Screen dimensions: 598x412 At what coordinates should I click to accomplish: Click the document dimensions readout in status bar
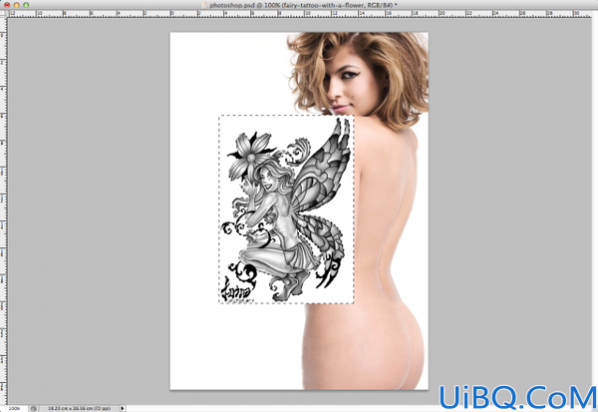[x=79, y=408]
